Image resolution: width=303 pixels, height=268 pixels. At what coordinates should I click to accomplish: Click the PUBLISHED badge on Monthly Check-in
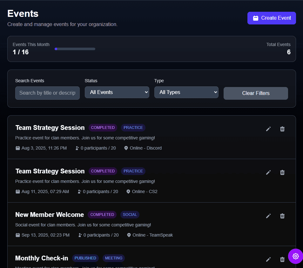coord(85,258)
